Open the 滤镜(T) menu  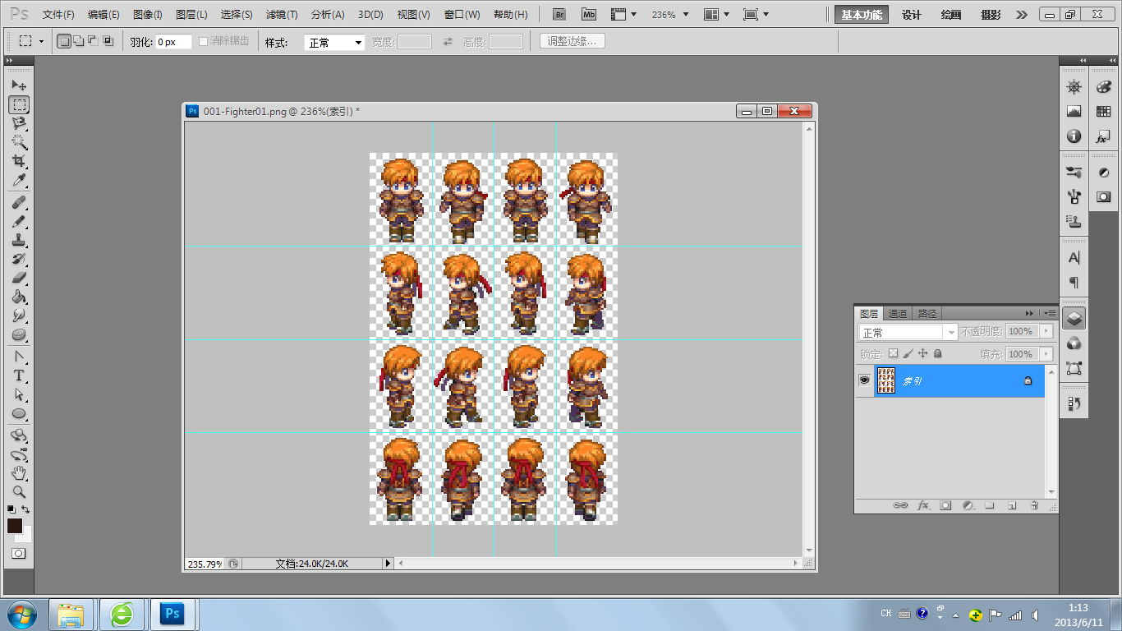pyautogui.click(x=282, y=15)
